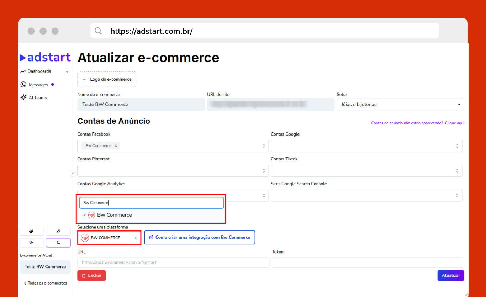Click the Logo do e-commerce upload button

click(107, 79)
